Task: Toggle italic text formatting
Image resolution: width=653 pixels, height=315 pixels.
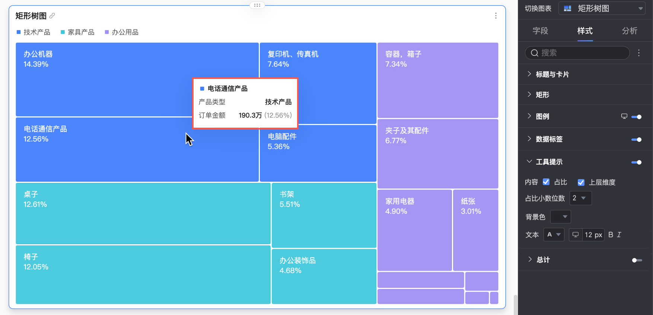Action: pos(619,235)
